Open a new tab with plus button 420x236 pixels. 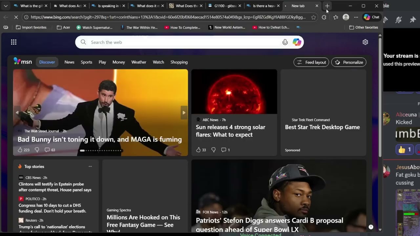tap(327, 6)
